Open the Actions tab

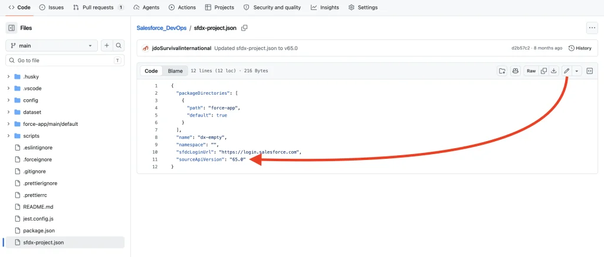point(182,7)
